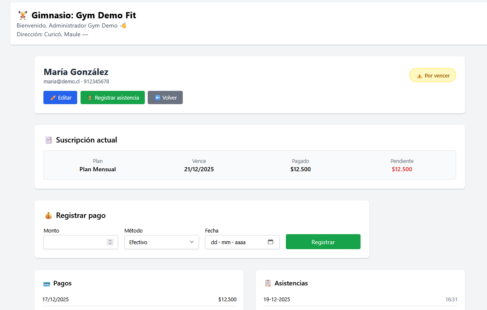Open the calendar picker in Fecha field

click(x=270, y=242)
